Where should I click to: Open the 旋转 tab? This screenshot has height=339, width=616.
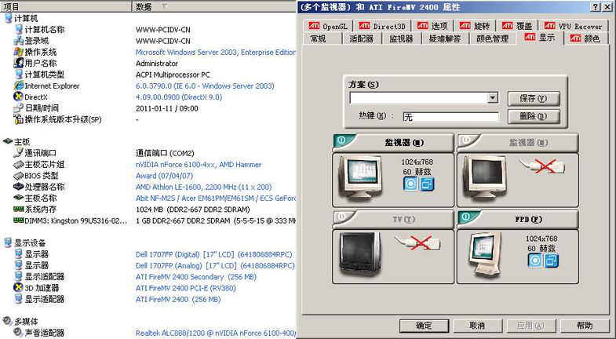tap(474, 26)
